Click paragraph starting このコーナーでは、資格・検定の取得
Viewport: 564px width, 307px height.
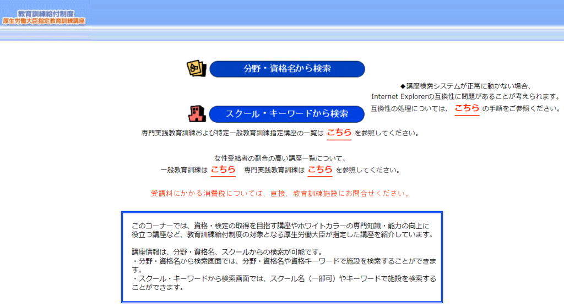coord(283,230)
